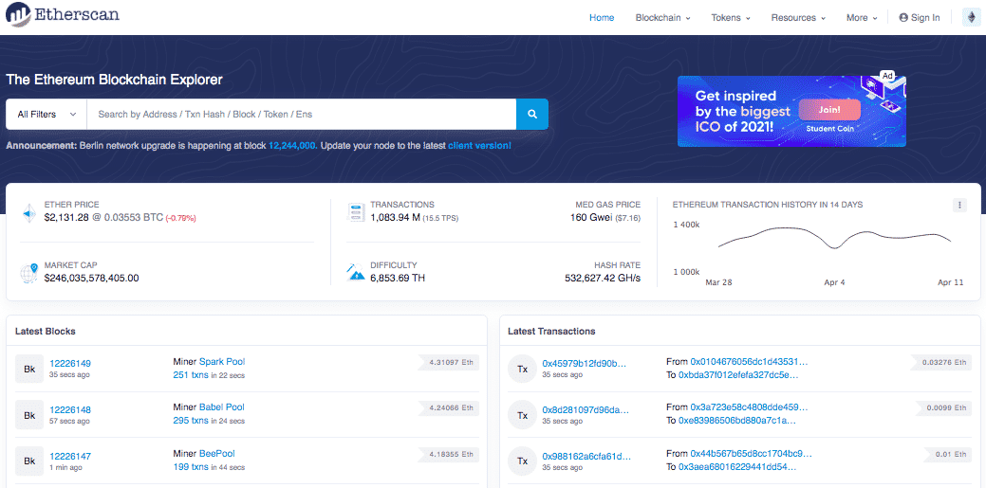The height and width of the screenshot is (488, 986).
Task: Open To address 0xe83986506bd880a7c1a...
Action: point(738,421)
